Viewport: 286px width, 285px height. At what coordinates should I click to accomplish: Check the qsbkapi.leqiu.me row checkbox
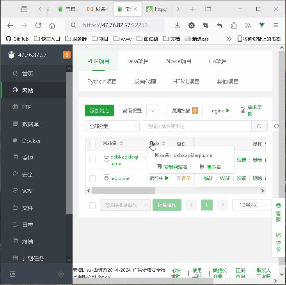92,160
